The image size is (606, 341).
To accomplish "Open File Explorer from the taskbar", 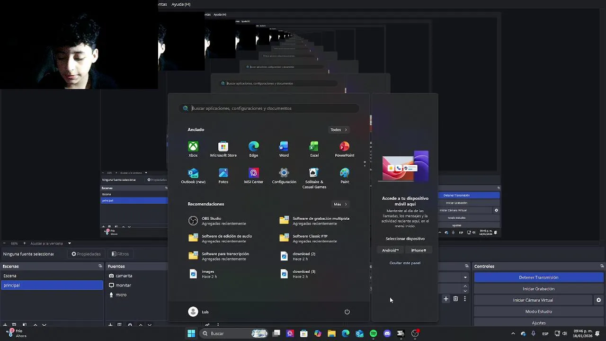I will [x=331, y=333].
